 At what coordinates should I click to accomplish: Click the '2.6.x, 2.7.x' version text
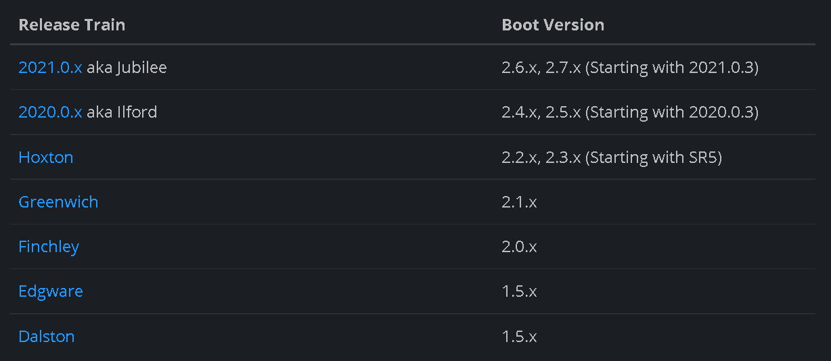pyautogui.click(x=541, y=68)
